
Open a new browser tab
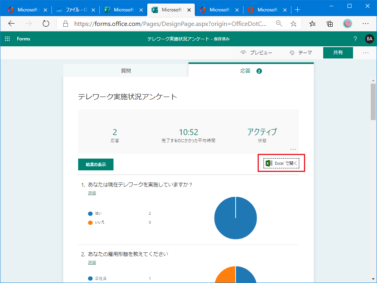pyautogui.click(x=297, y=9)
